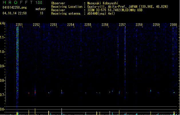Select observer name Masayuki Kobayashi
Viewport: 180px width, 115px height.
[x=103, y=3]
